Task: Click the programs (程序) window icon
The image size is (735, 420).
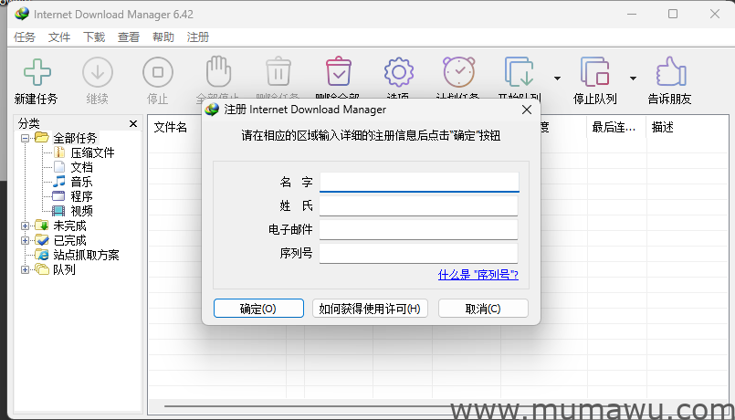Action: (x=58, y=196)
